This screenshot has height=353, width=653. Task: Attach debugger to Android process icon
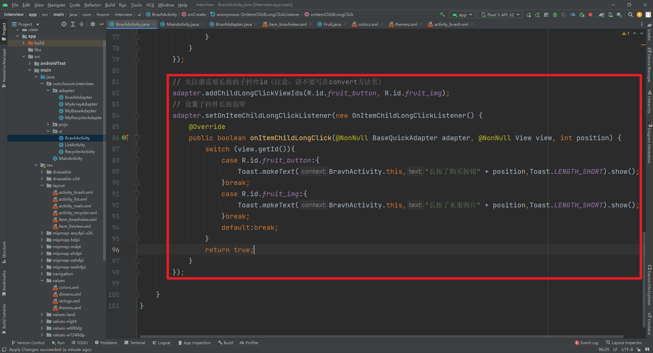coord(582,15)
